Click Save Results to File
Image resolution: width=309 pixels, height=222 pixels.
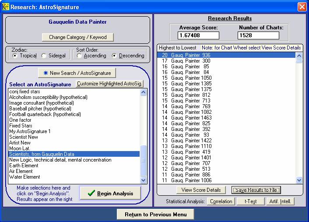click(256, 190)
